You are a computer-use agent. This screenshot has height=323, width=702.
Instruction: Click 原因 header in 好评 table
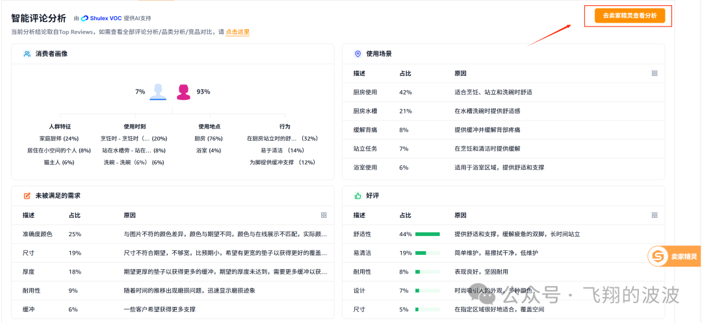pyautogui.click(x=460, y=215)
